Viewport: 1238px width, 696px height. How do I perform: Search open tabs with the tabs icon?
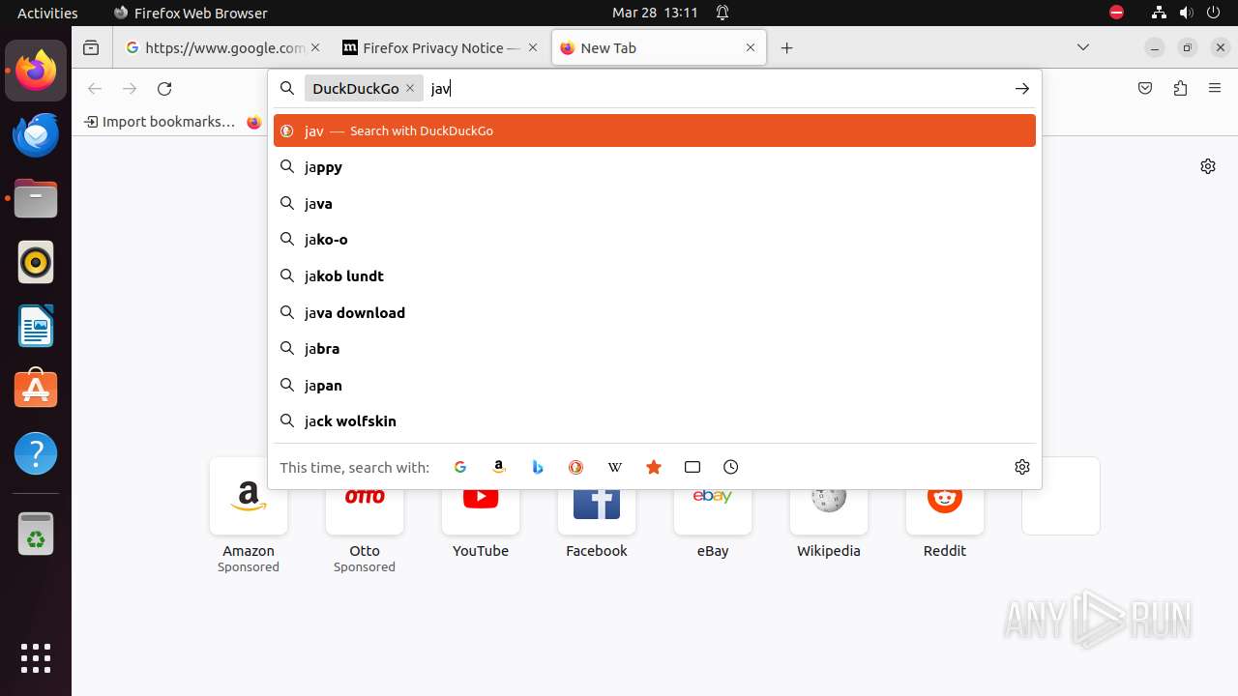click(693, 467)
